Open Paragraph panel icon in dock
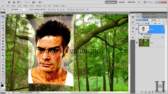The image size is (168, 94). click(x=133, y=32)
